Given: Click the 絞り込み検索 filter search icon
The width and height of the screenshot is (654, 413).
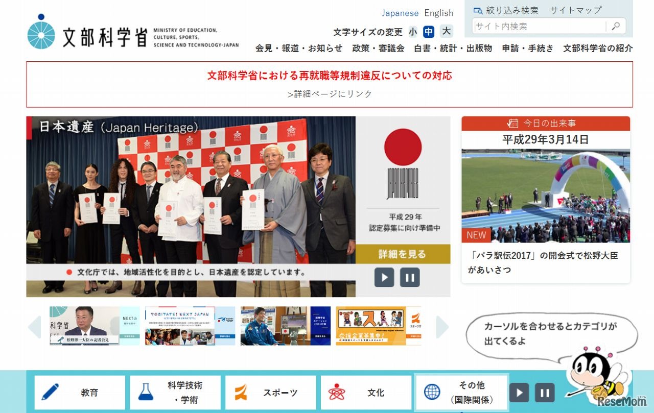Looking at the screenshot, I should pyautogui.click(x=478, y=10).
